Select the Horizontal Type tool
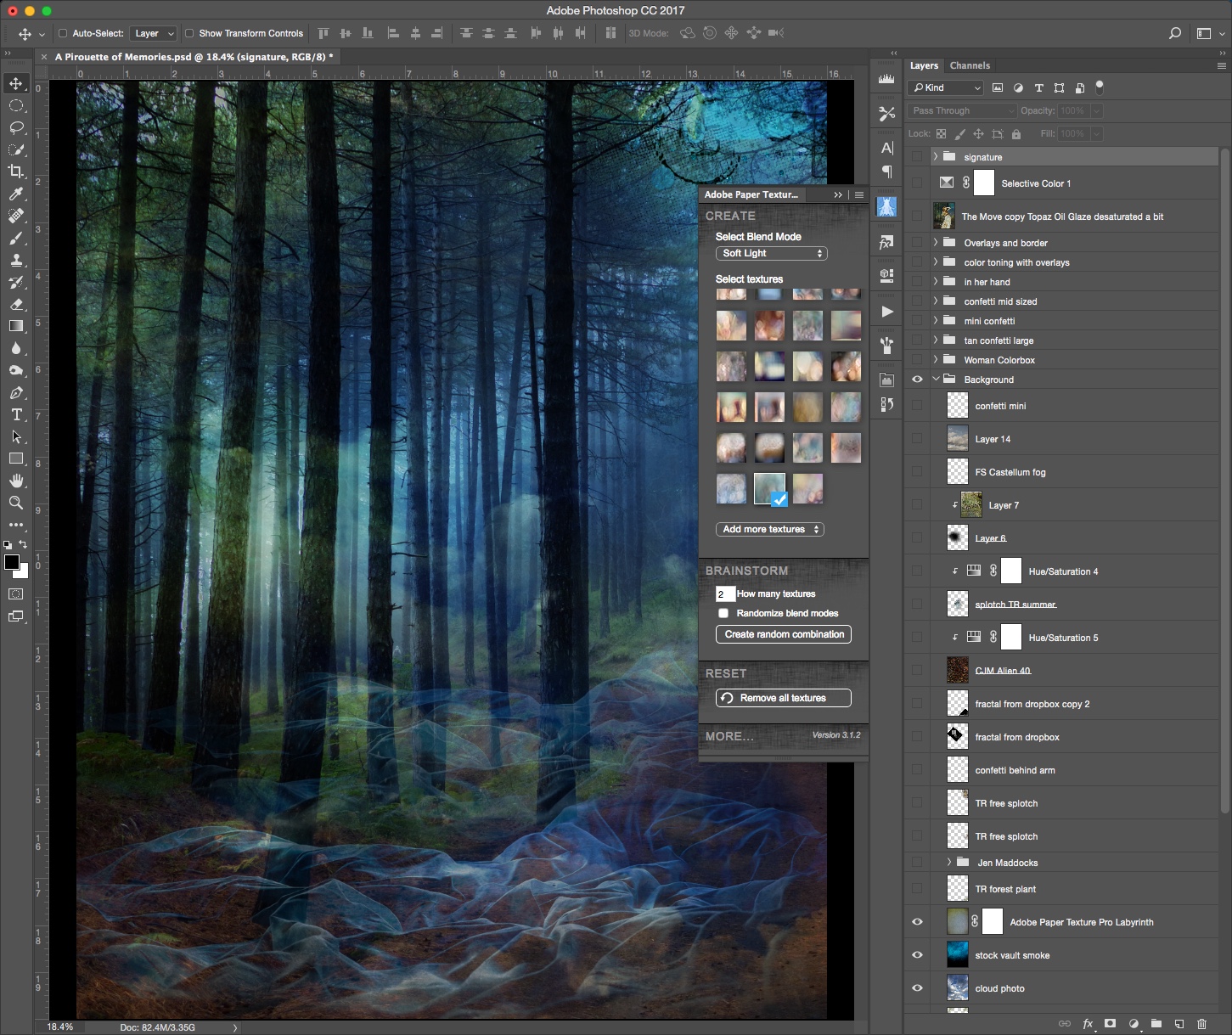This screenshot has height=1035, width=1232. point(16,414)
